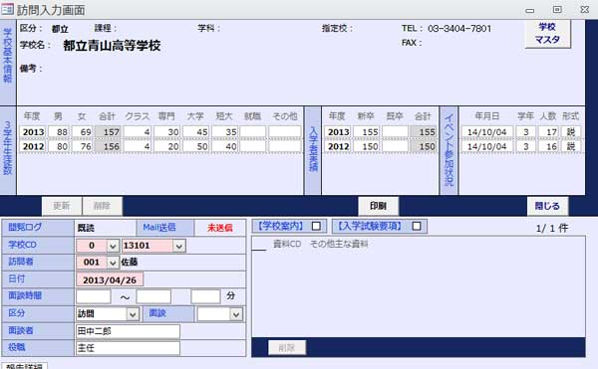Click the 2013 合計 cell with 157
Screen dimensions: 598x369
pyautogui.click(x=108, y=132)
